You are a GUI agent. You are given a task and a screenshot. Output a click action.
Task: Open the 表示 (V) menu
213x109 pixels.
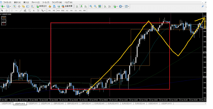[17, 2]
